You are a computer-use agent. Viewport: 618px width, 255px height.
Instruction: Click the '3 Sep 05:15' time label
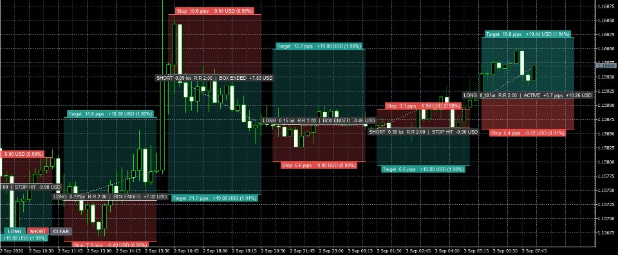(476, 250)
